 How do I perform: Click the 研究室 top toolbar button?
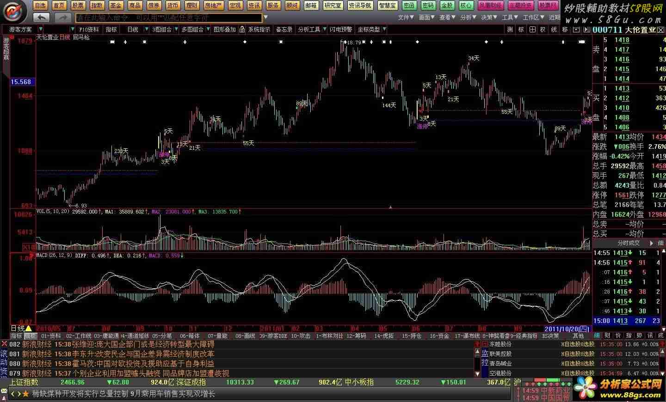click(333, 6)
